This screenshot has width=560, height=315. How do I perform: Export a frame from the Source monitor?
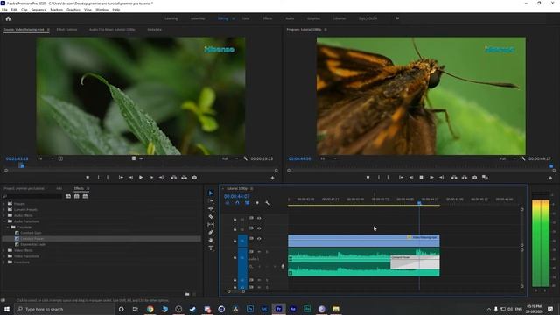[194, 177]
